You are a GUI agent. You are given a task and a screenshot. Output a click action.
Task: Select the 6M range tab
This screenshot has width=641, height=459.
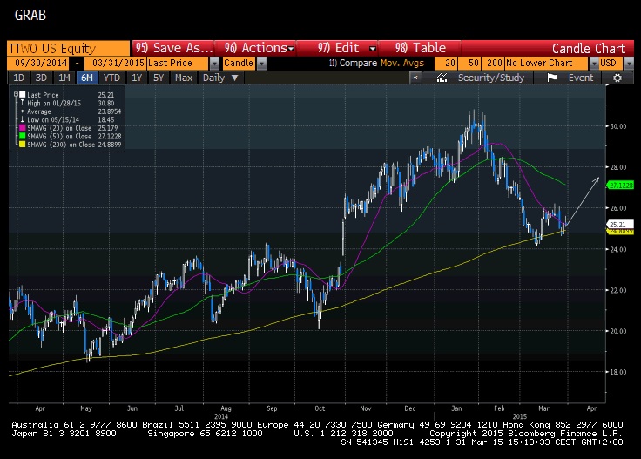click(x=87, y=78)
